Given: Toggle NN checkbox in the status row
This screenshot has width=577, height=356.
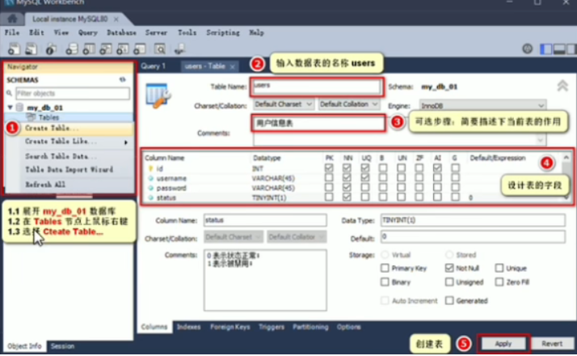Looking at the screenshot, I should pos(347,197).
